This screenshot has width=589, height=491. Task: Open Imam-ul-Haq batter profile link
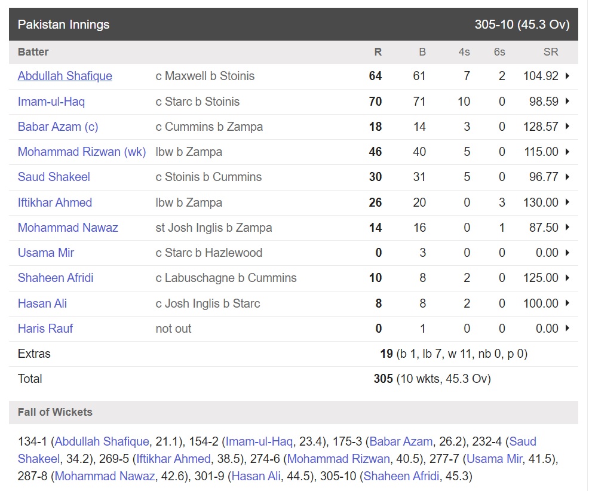tap(51, 102)
